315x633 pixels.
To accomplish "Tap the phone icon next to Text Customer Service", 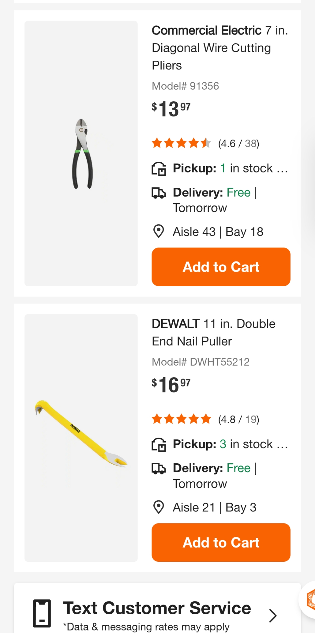I will pyautogui.click(x=42, y=613).
